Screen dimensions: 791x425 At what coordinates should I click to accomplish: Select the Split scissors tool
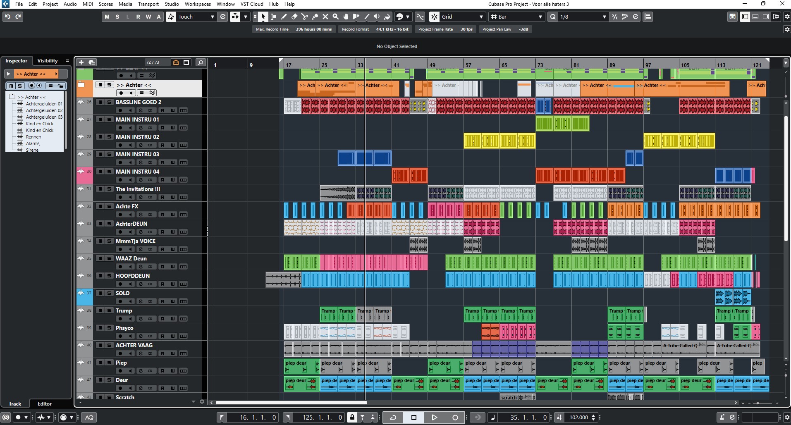[x=305, y=17]
